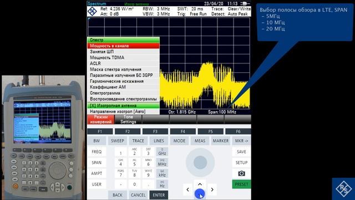Click the Режим измерений softkey
355x200 pixels.
(x=101, y=119)
